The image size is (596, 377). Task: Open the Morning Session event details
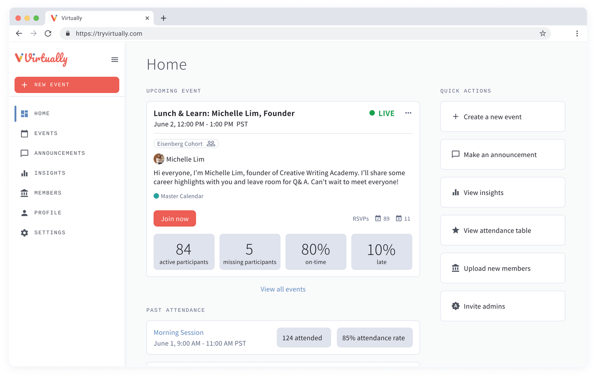click(x=178, y=332)
